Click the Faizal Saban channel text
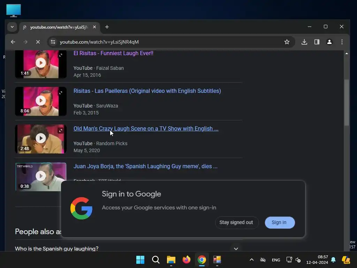 (110, 68)
